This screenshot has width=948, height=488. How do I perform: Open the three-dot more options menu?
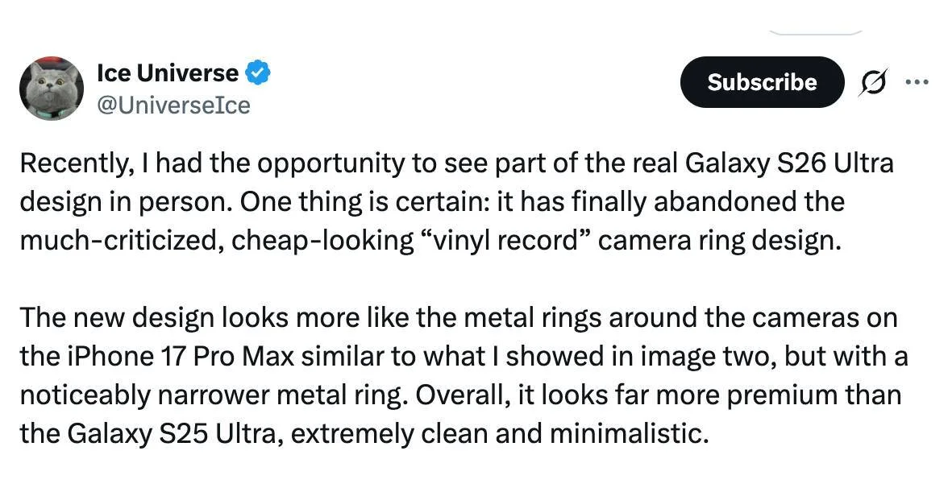tap(917, 81)
